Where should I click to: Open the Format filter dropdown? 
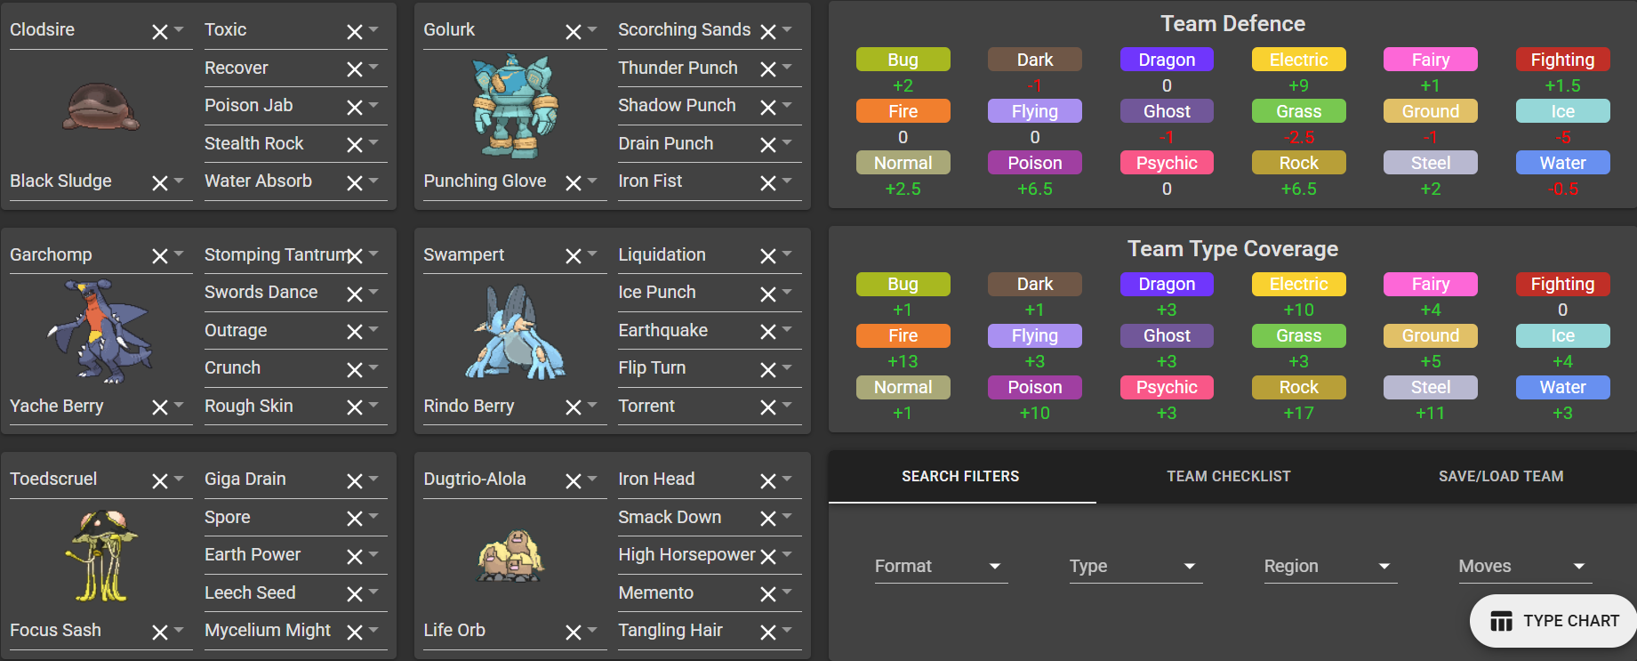pos(941,566)
